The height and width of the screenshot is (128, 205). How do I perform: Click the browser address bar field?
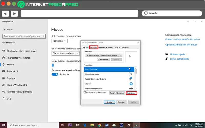click(79, 14)
